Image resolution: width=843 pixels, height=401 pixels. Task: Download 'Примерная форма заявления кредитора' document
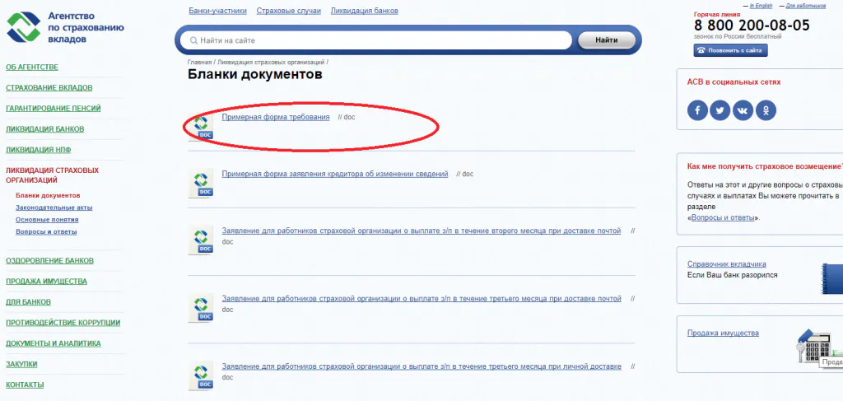click(335, 175)
